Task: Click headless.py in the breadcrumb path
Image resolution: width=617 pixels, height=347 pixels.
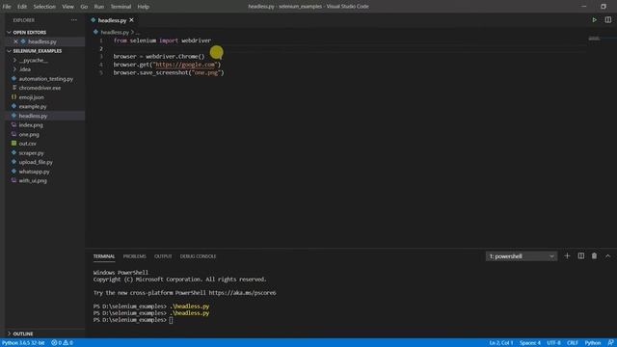Action: [x=115, y=32]
